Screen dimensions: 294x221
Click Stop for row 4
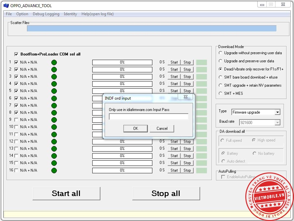tap(187, 84)
